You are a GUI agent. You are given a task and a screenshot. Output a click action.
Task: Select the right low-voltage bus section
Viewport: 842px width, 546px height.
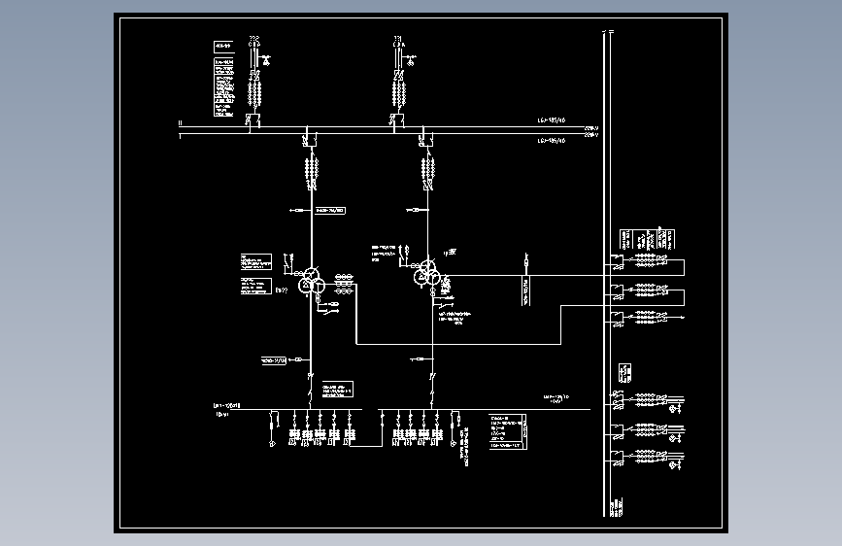485,410
